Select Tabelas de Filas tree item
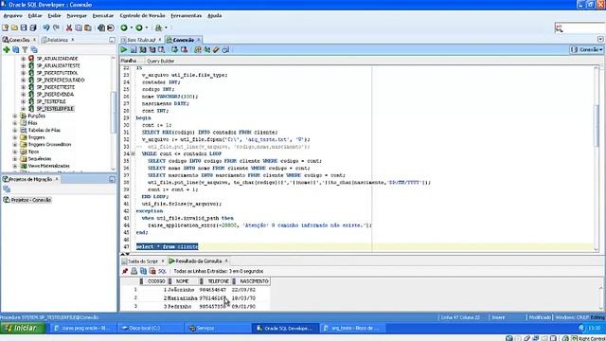The width and height of the screenshot is (606, 341). (x=45, y=131)
